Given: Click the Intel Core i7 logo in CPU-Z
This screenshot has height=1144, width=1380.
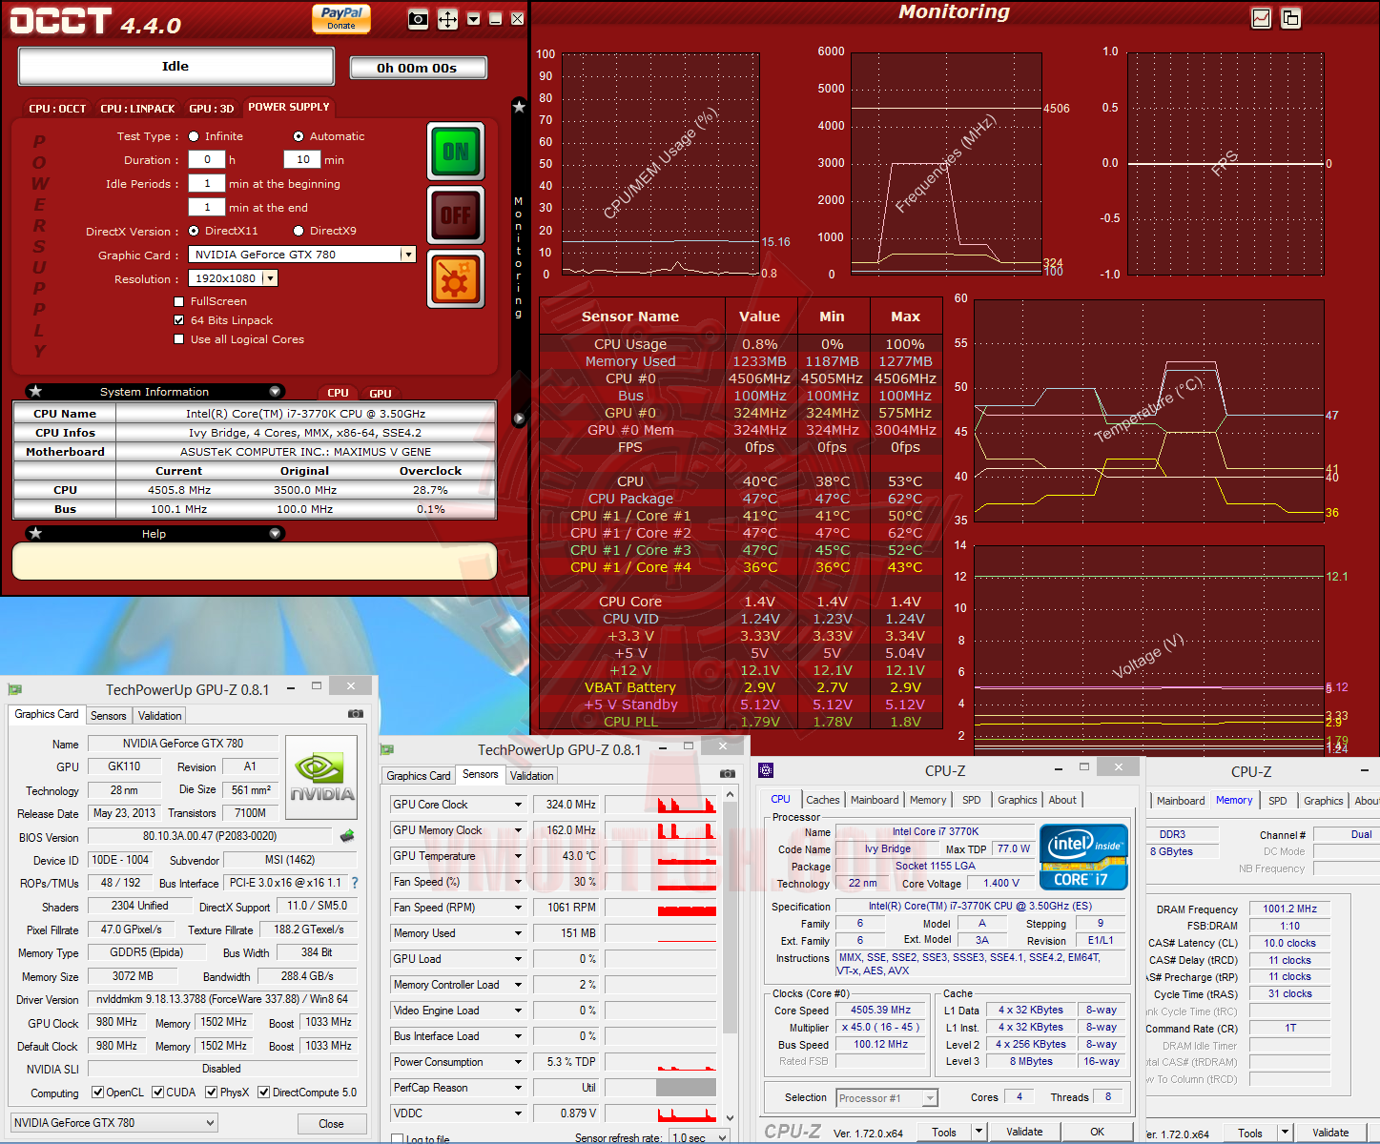Looking at the screenshot, I should click(1083, 857).
